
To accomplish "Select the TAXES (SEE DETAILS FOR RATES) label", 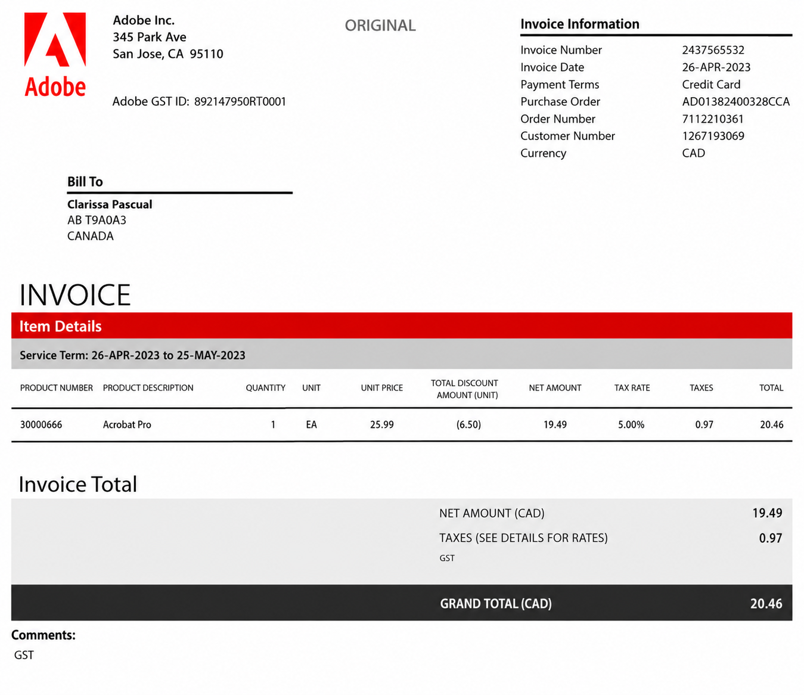I will (523, 538).
